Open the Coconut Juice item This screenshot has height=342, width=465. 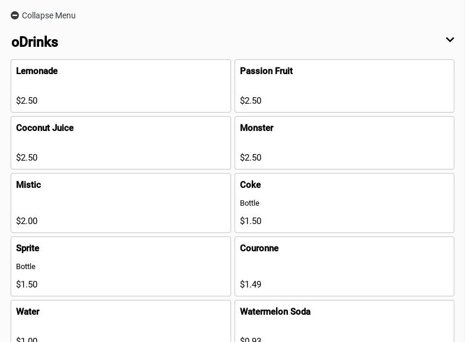120,143
